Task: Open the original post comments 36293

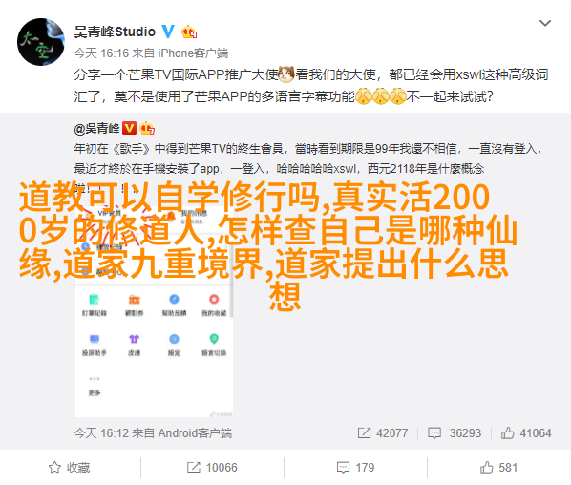Action: click(455, 432)
